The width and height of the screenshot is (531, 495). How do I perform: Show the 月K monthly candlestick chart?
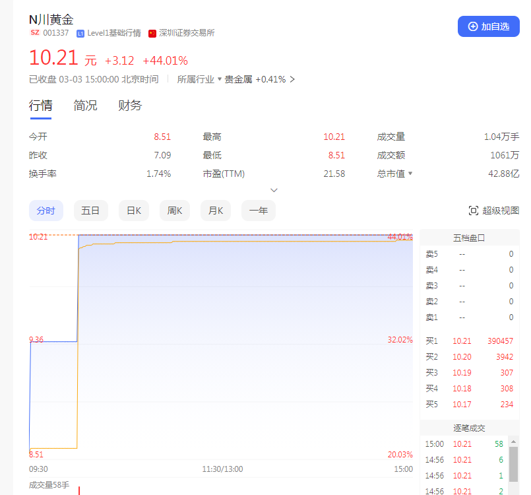216,211
